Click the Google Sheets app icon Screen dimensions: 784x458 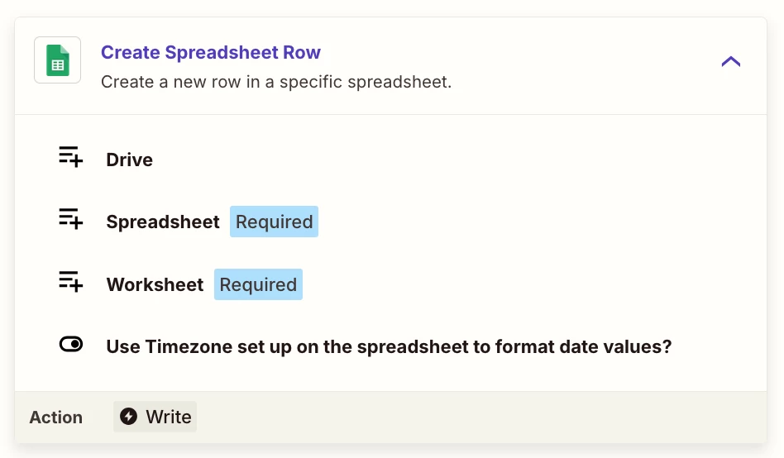pos(57,60)
